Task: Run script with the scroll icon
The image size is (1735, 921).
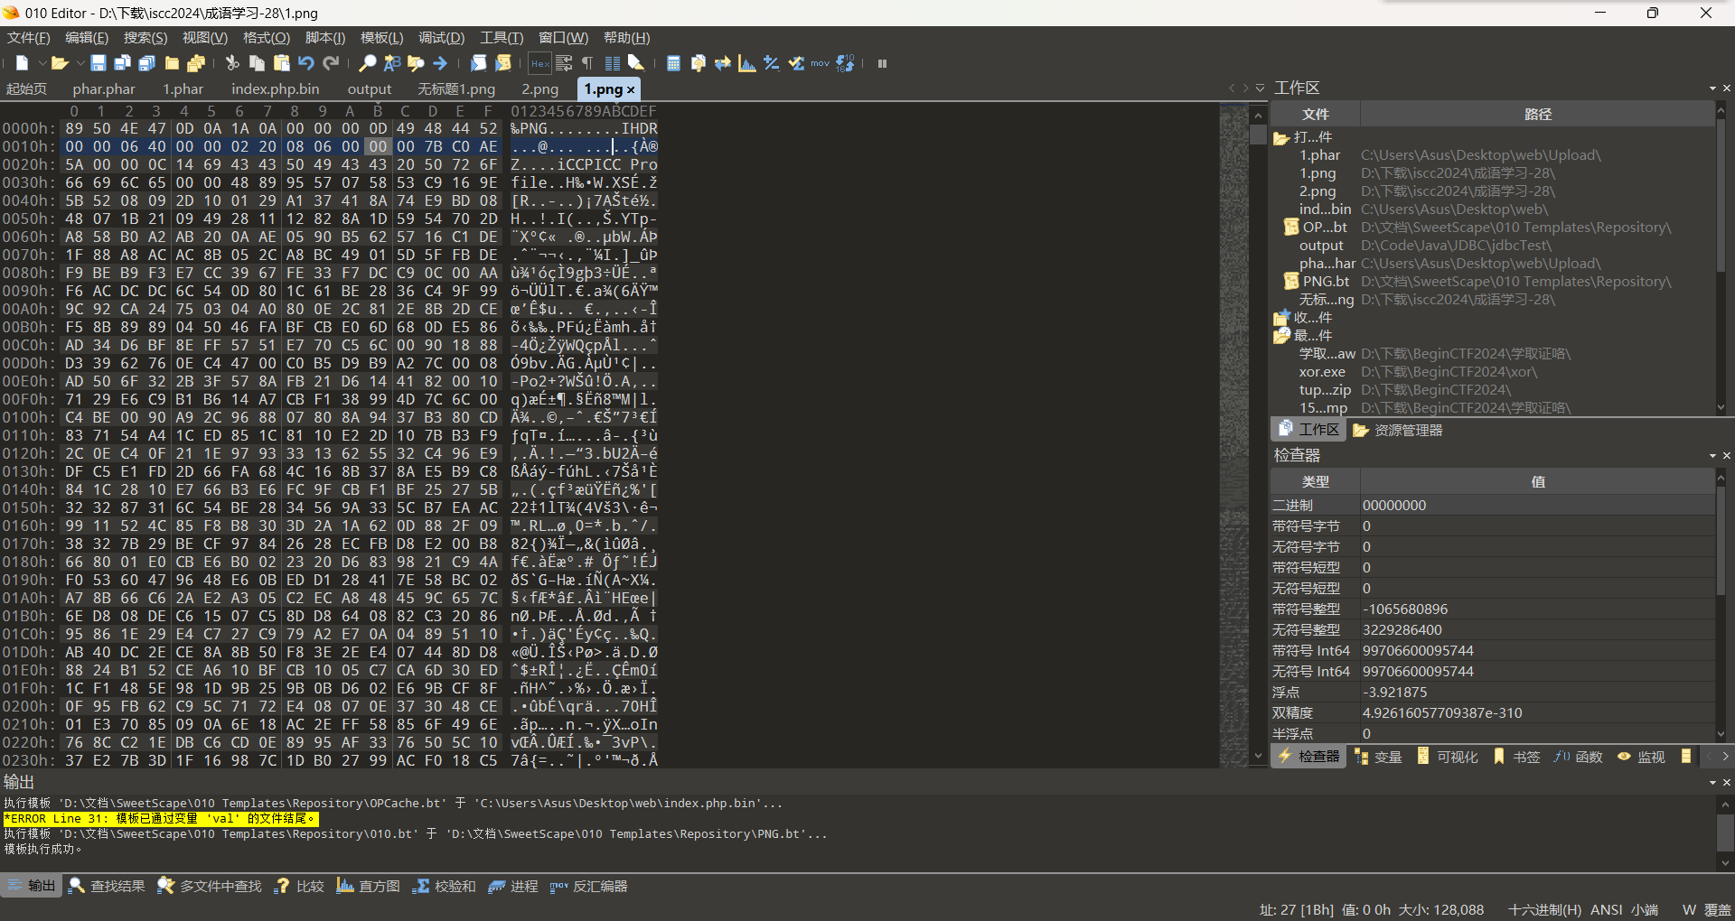Action: [x=478, y=63]
